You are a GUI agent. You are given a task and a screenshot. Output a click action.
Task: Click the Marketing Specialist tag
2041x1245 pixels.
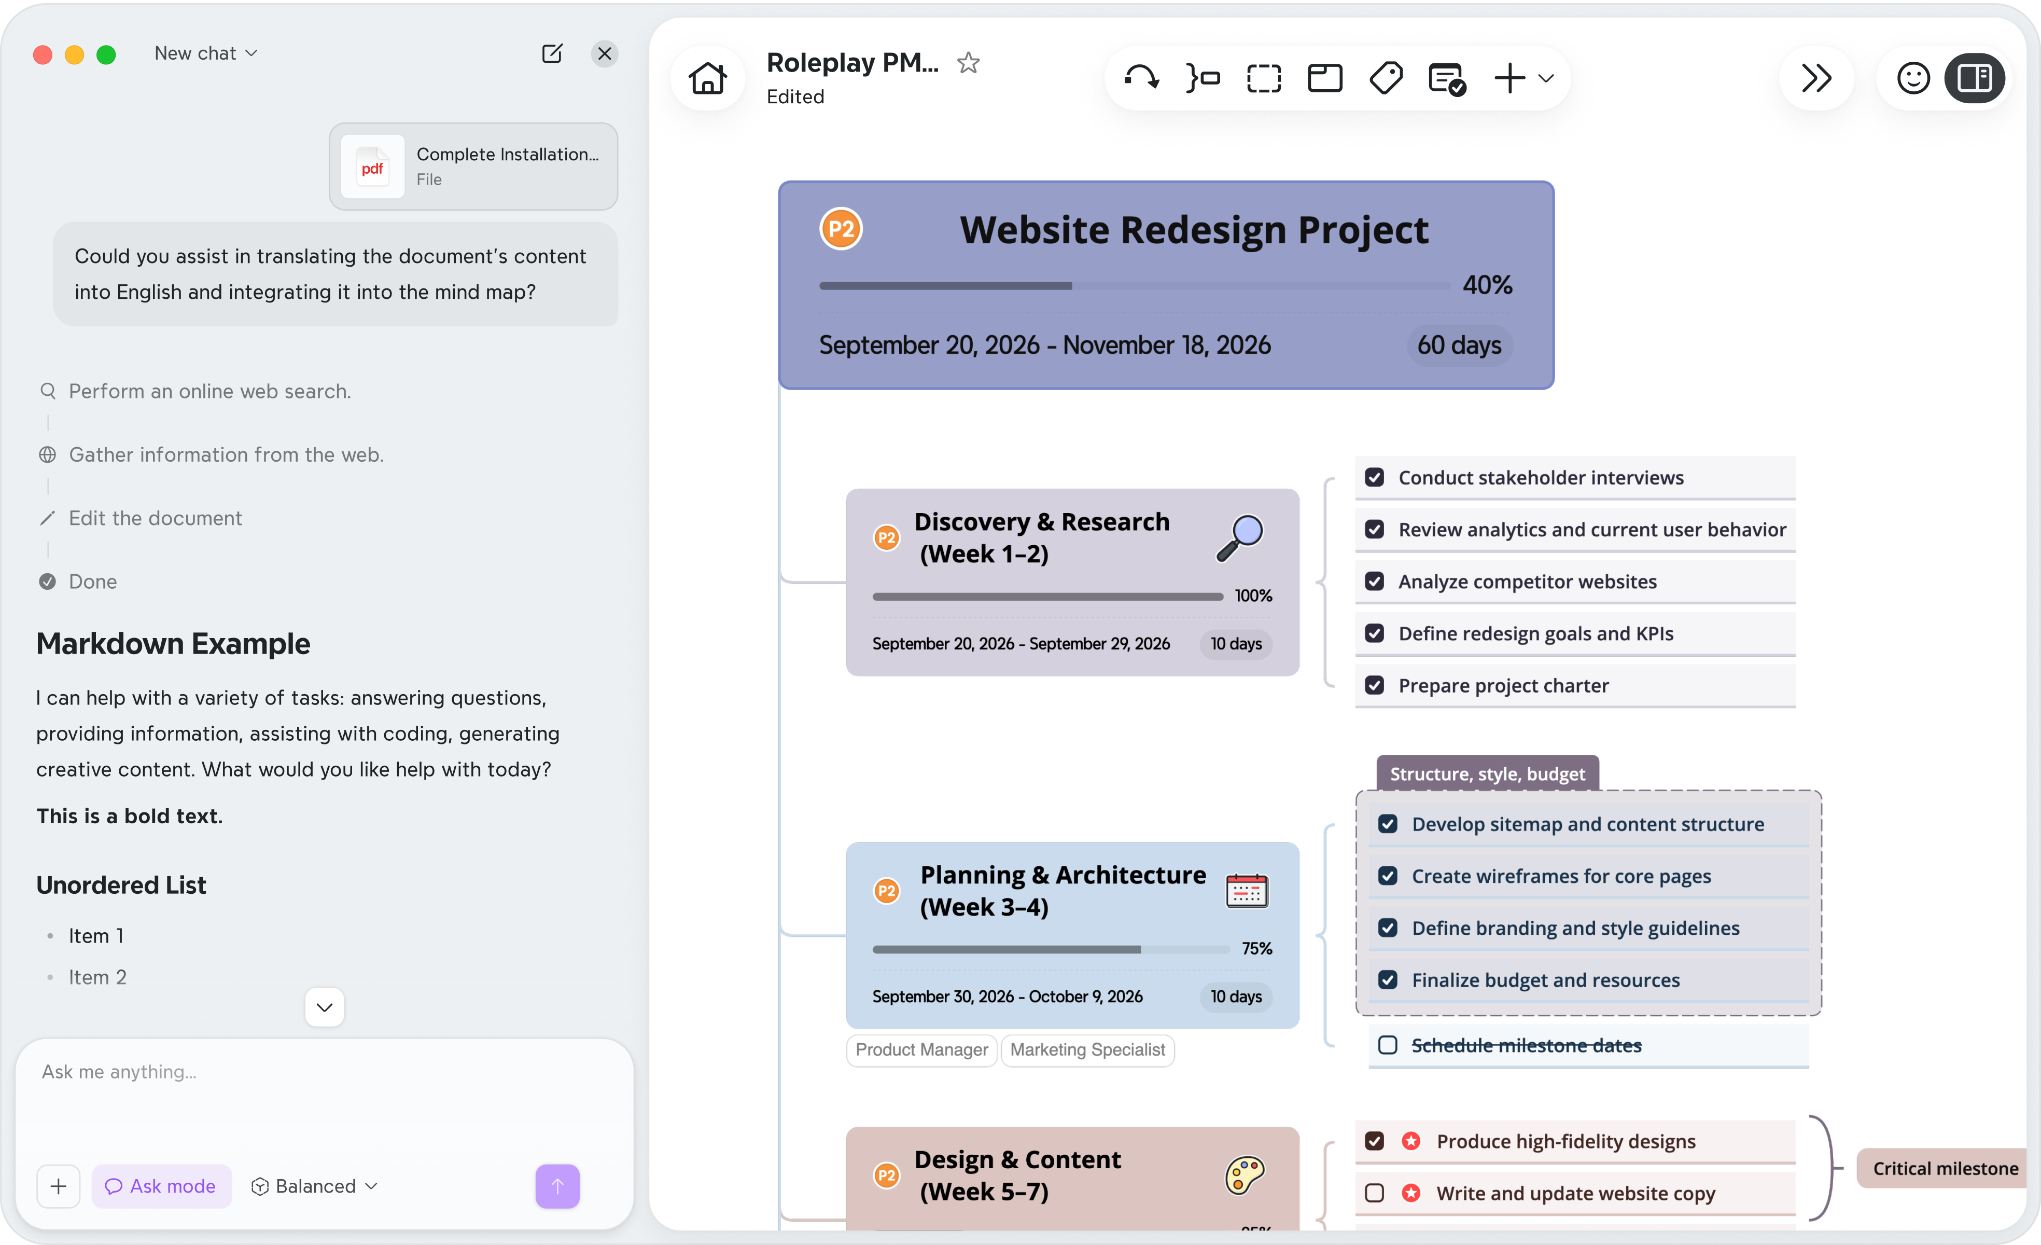1087,1050
